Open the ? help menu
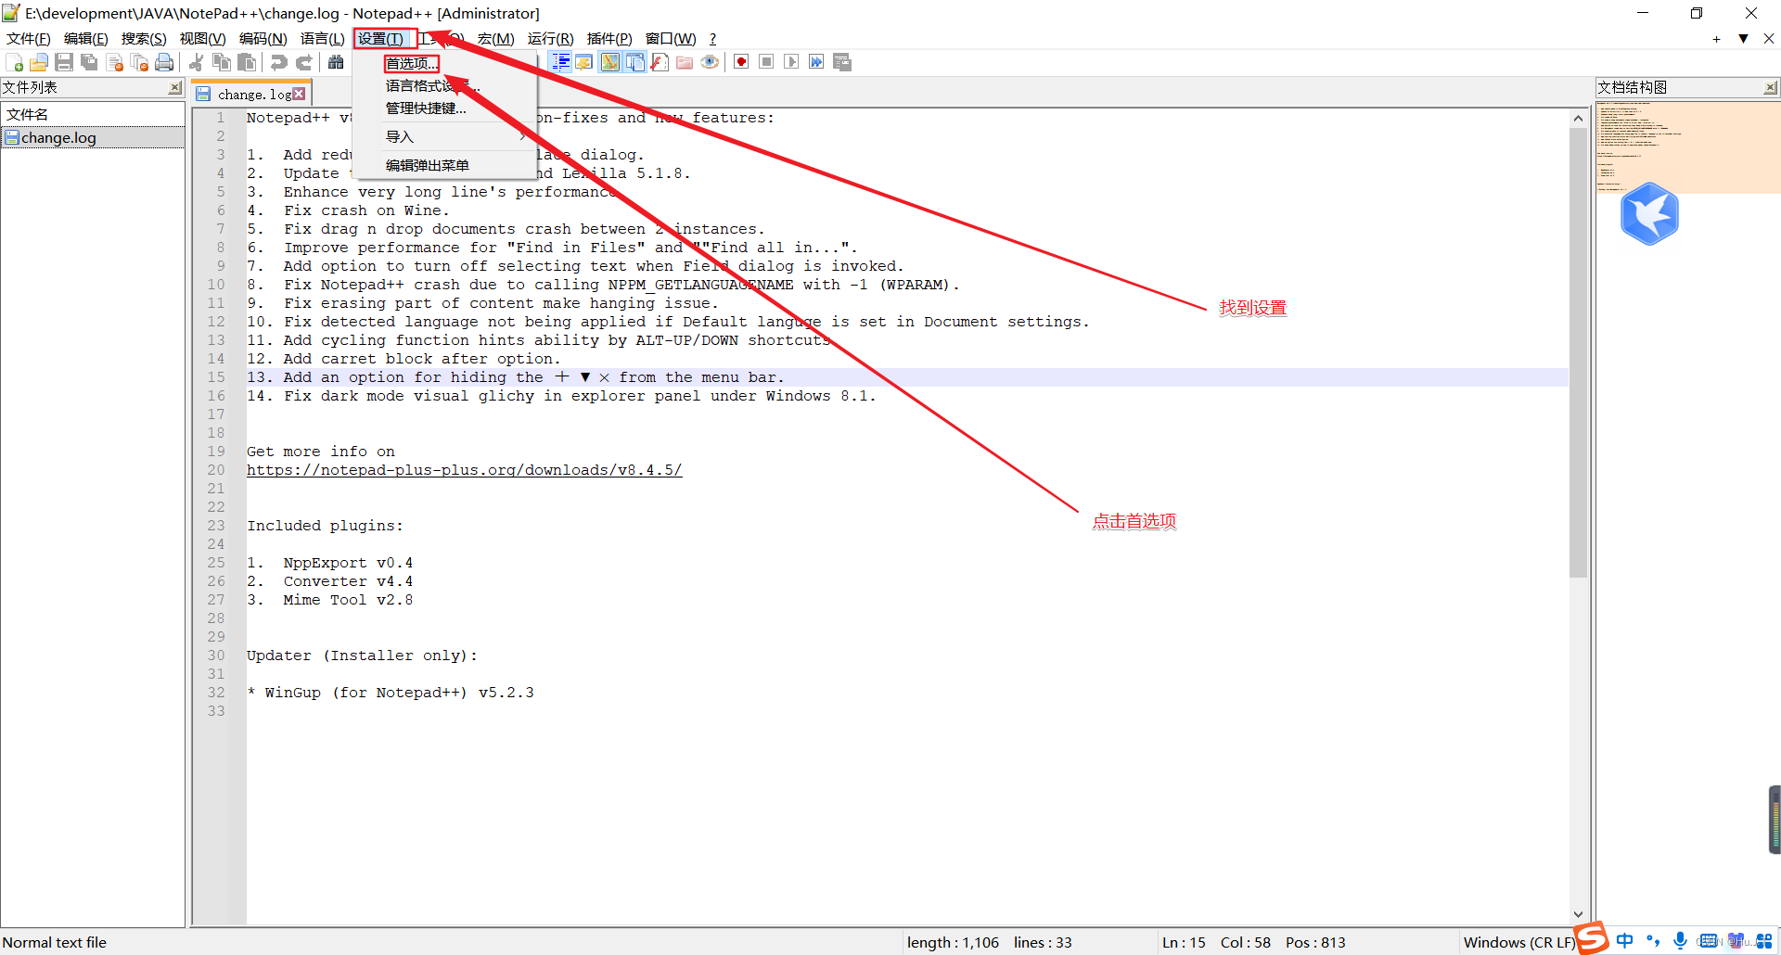This screenshot has height=955, width=1781. tap(712, 39)
